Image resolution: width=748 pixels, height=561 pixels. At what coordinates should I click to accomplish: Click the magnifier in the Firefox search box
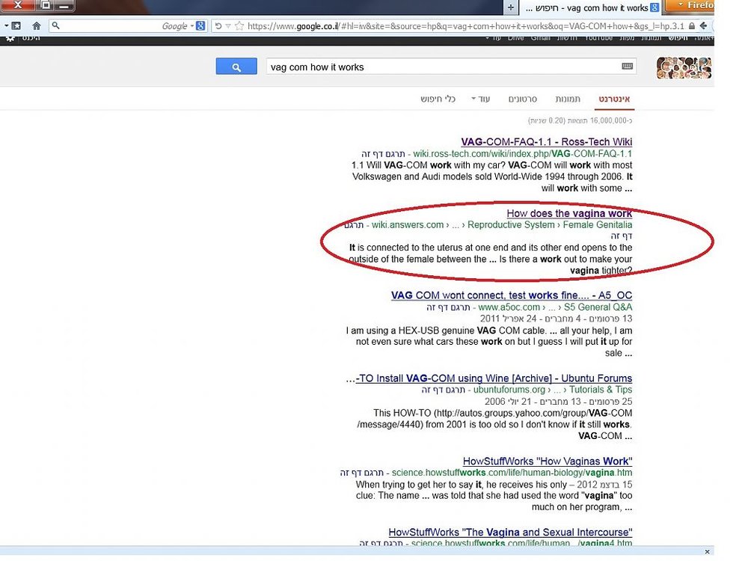[x=56, y=25]
